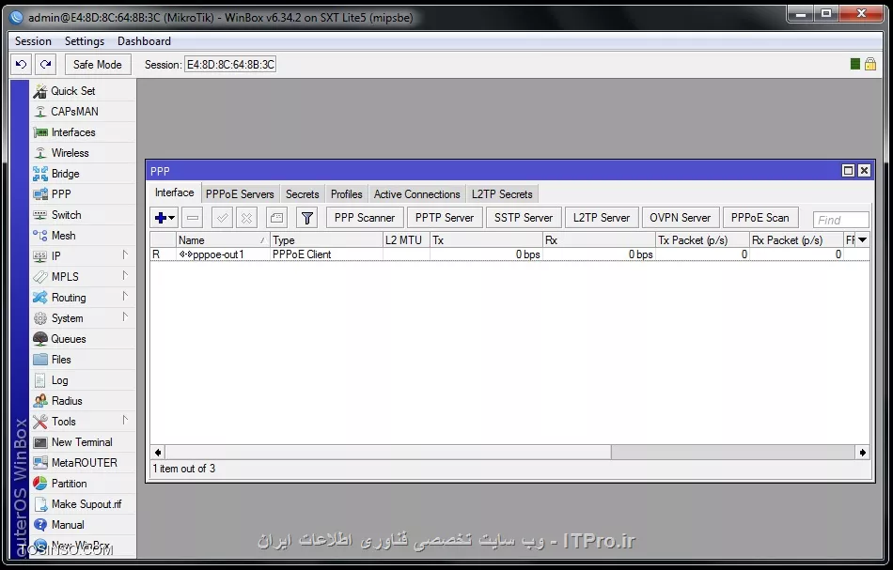Open Switch menu entry

[83, 215]
